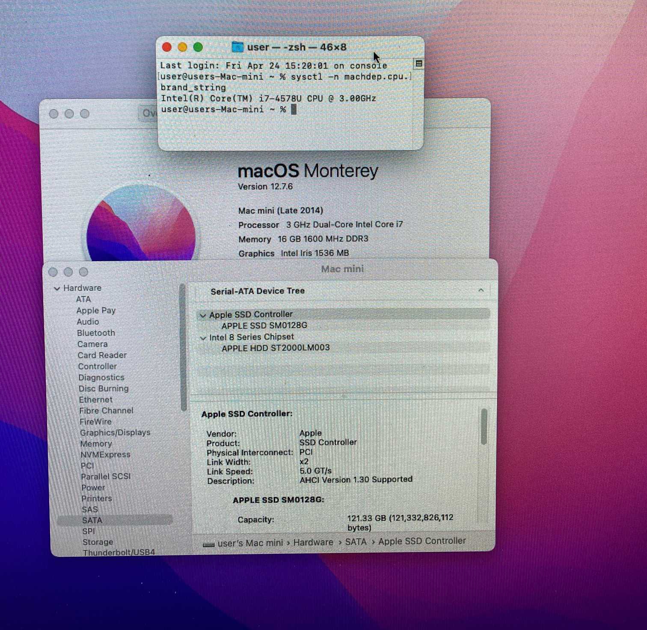Select SPI in the sidebar
The width and height of the screenshot is (647, 630).
point(89,531)
